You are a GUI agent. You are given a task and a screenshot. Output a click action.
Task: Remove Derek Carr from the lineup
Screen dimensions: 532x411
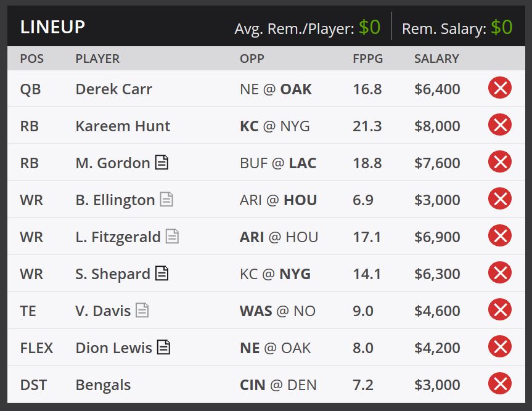click(500, 88)
